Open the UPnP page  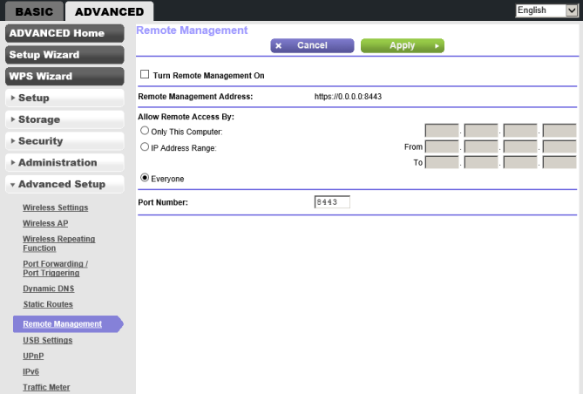(33, 356)
